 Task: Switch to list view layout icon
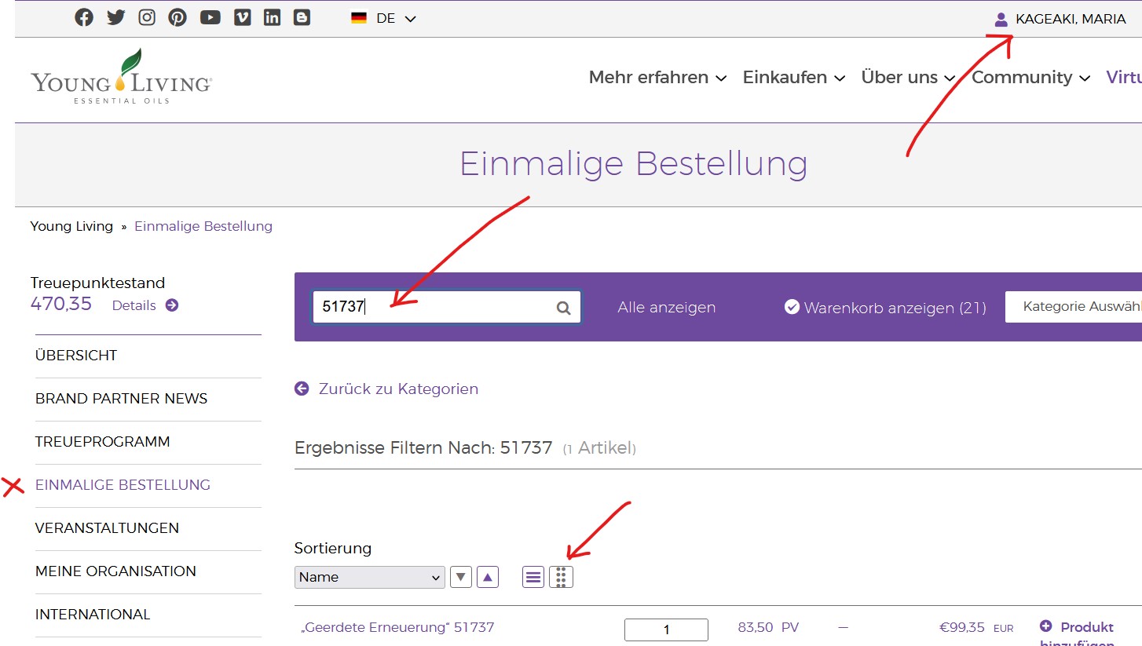(x=533, y=577)
